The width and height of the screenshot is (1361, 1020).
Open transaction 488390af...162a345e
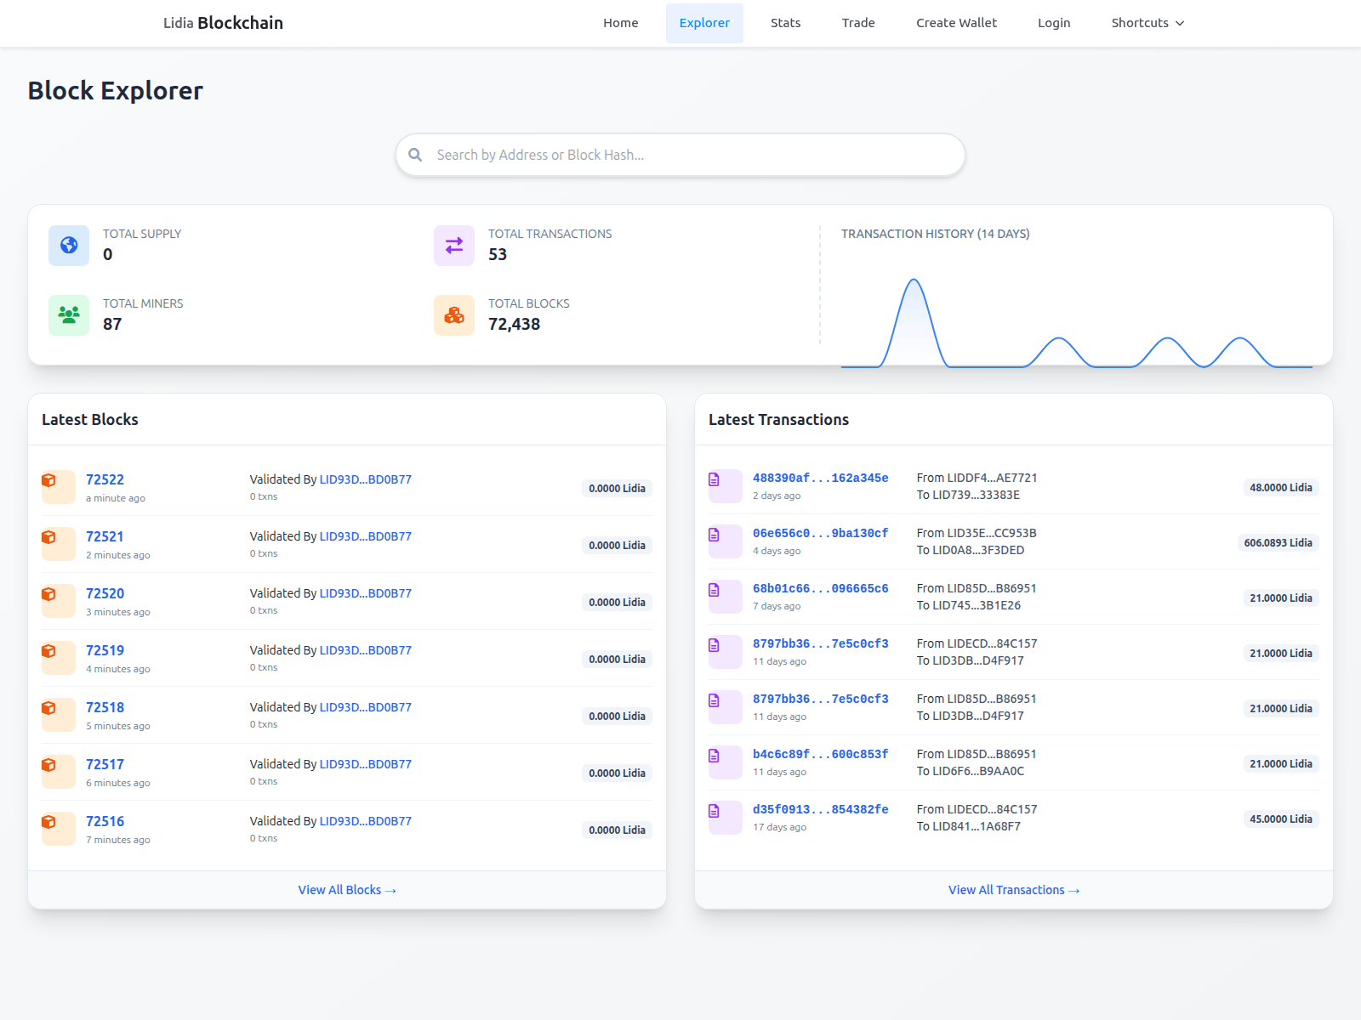click(821, 478)
